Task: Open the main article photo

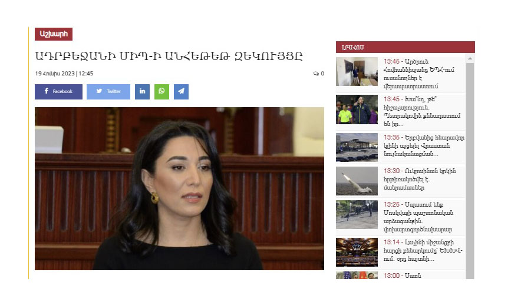Action: 179,188
